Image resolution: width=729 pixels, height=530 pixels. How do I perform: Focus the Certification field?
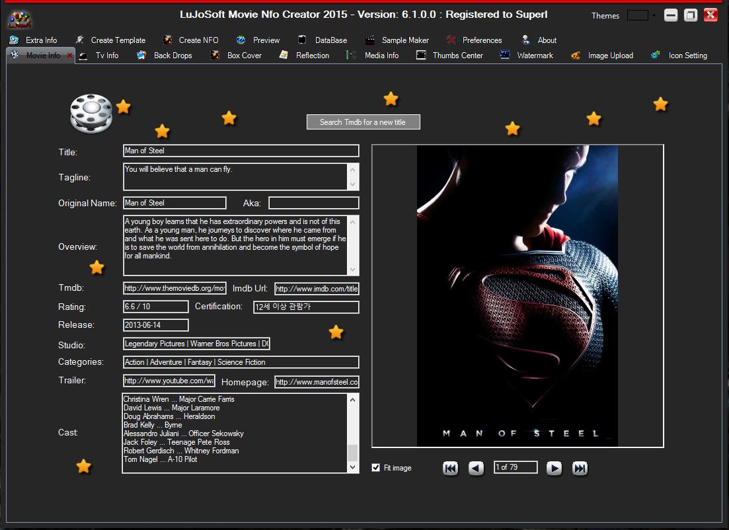click(x=306, y=307)
